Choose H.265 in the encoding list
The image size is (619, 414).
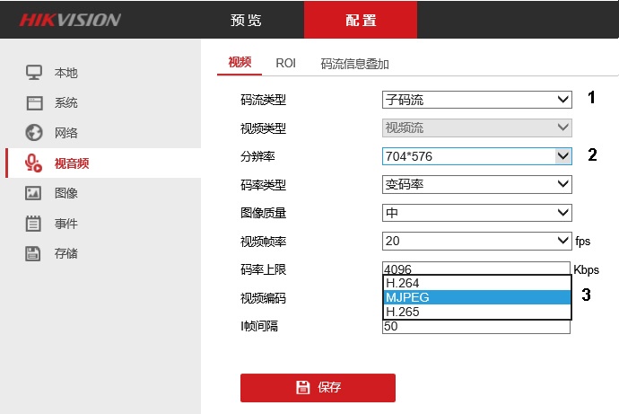tap(476, 312)
